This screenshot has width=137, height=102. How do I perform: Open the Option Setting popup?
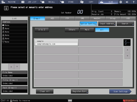[x=89, y=24]
